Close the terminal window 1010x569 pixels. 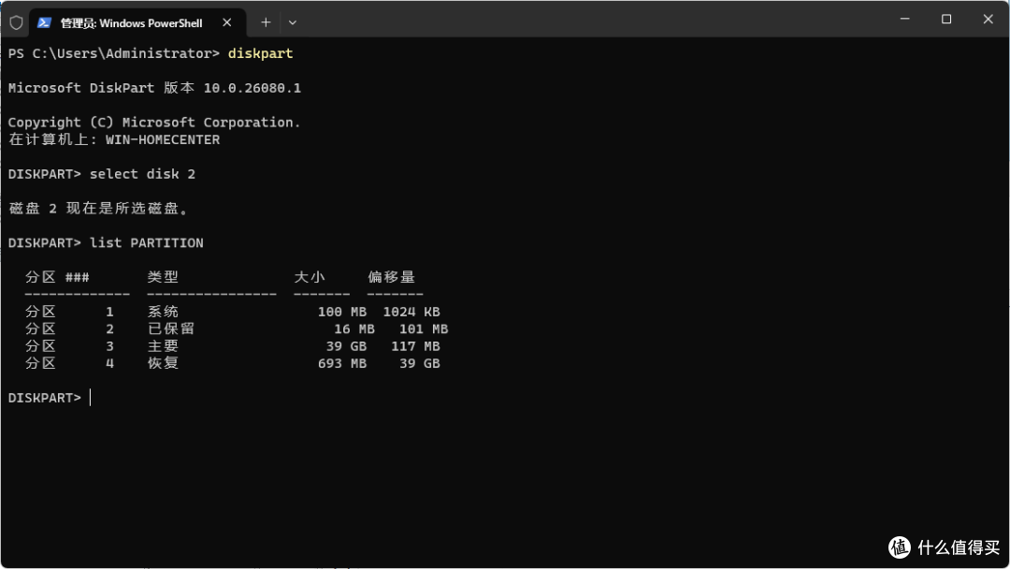(988, 20)
